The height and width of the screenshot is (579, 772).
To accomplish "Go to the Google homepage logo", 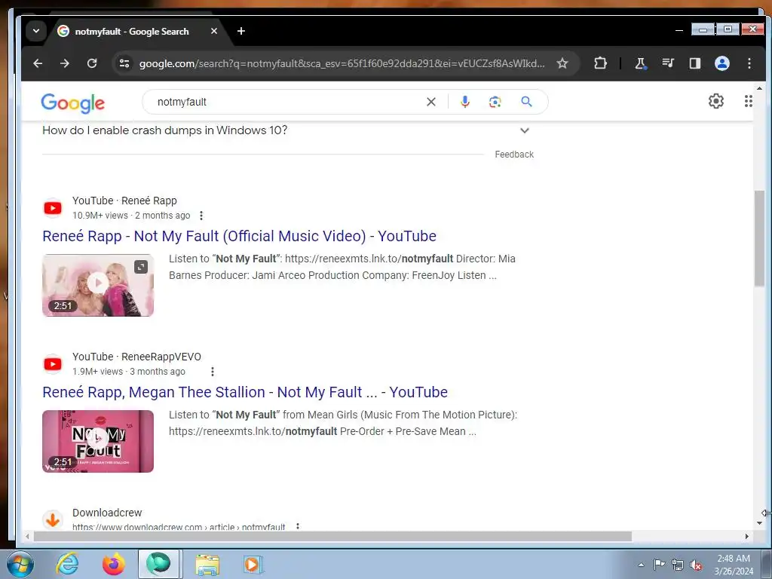I will click(73, 103).
